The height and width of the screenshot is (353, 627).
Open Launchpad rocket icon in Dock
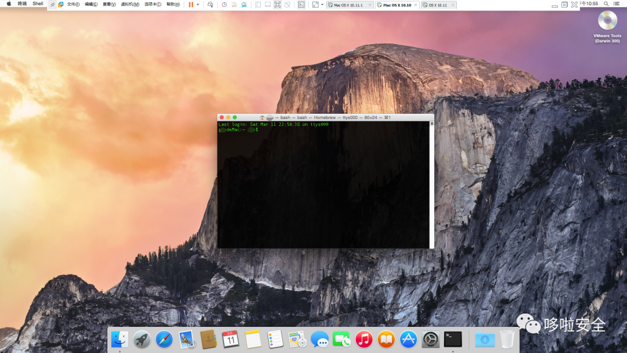(x=142, y=340)
